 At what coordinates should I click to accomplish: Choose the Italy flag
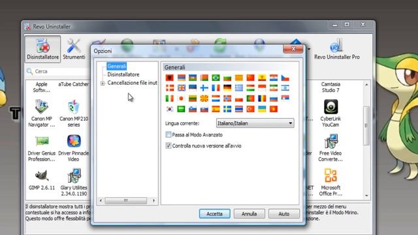click(170, 99)
